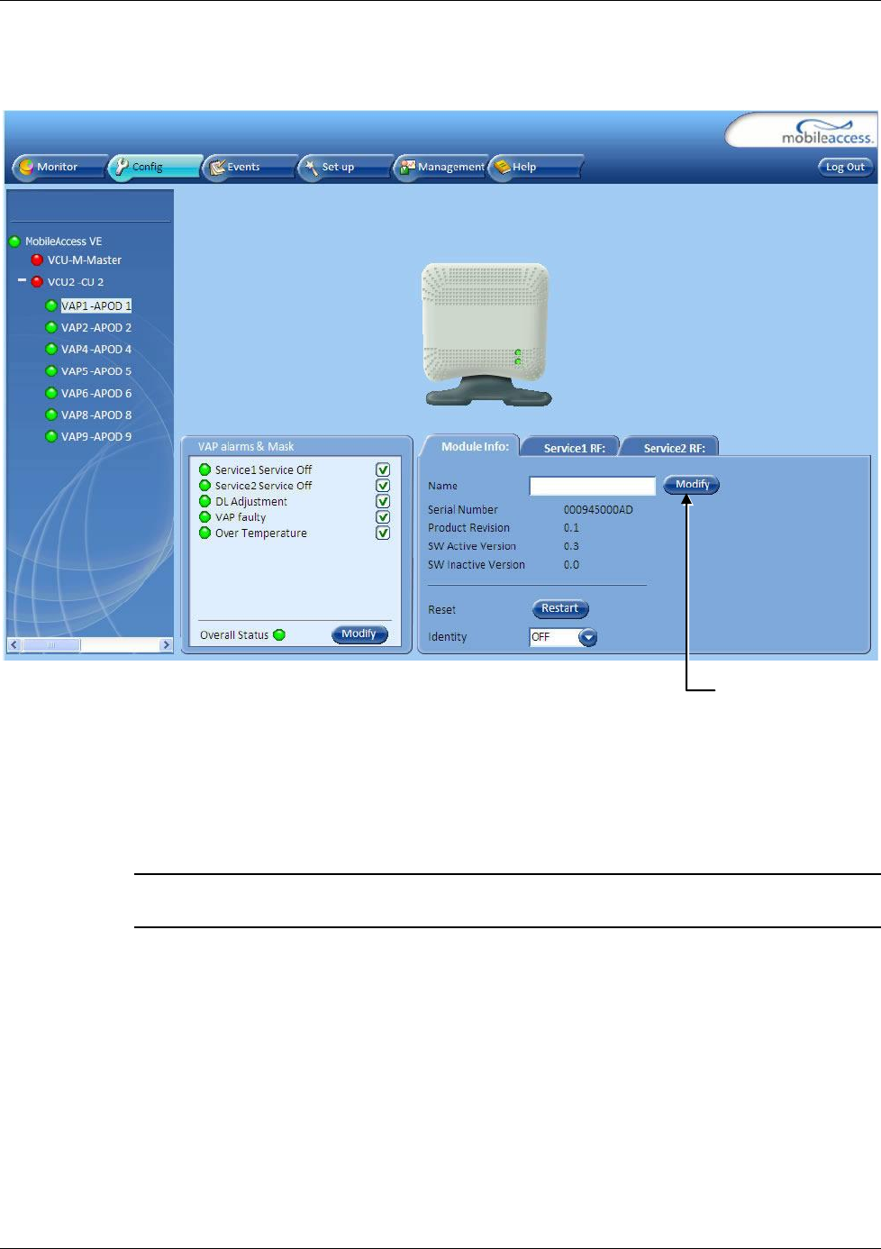Collapse the VCU2 -CU 2 branch
Screen dimensions: 881x1249
click(x=22, y=281)
